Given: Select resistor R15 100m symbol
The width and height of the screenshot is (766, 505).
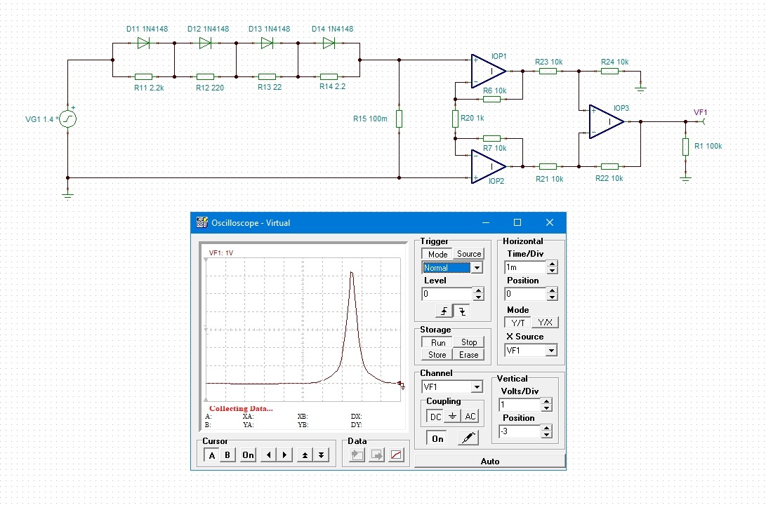Looking at the screenshot, I should pyautogui.click(x=399, y=119).
